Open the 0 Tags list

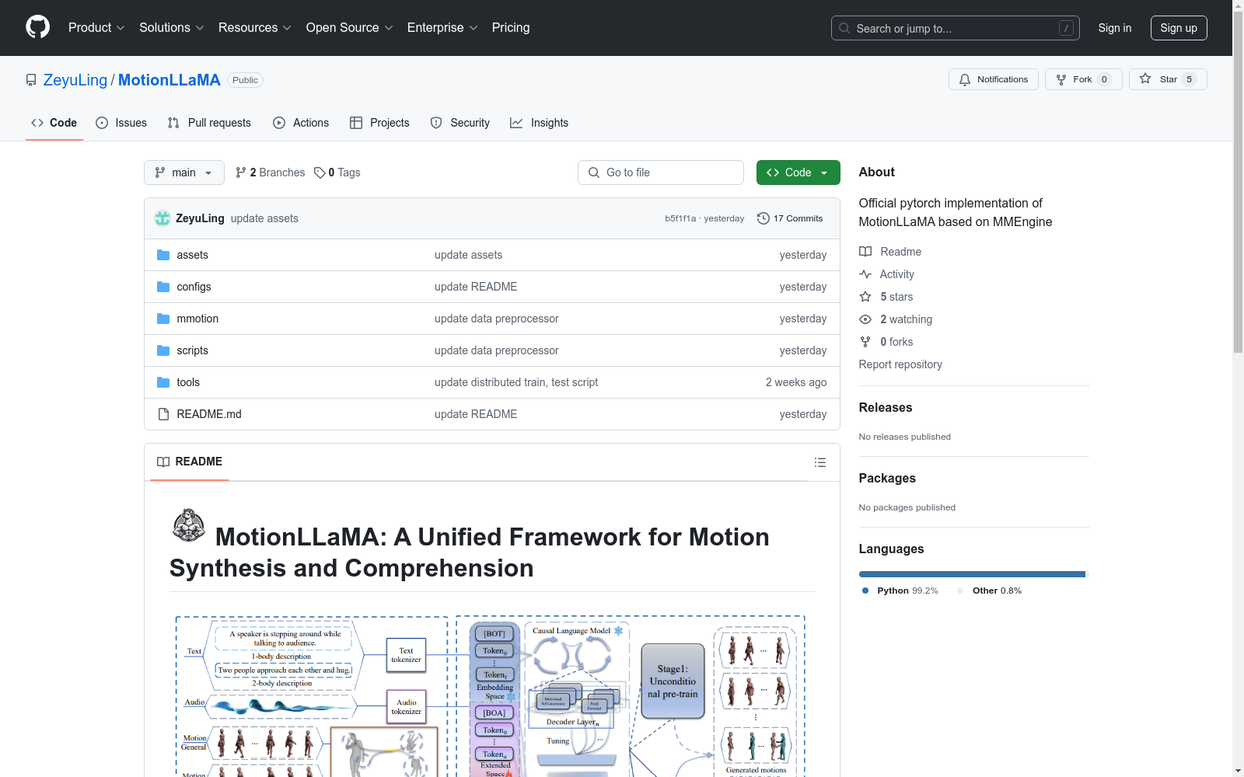point(337,172)
